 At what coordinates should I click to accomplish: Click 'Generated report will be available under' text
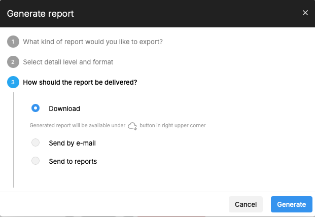(78, 125)
